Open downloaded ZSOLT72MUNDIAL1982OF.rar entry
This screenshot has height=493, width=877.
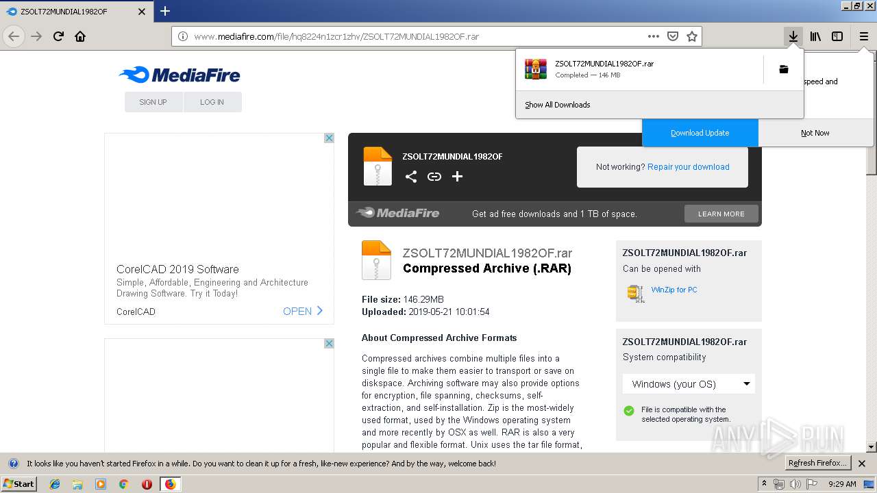[x=639, y=69]
